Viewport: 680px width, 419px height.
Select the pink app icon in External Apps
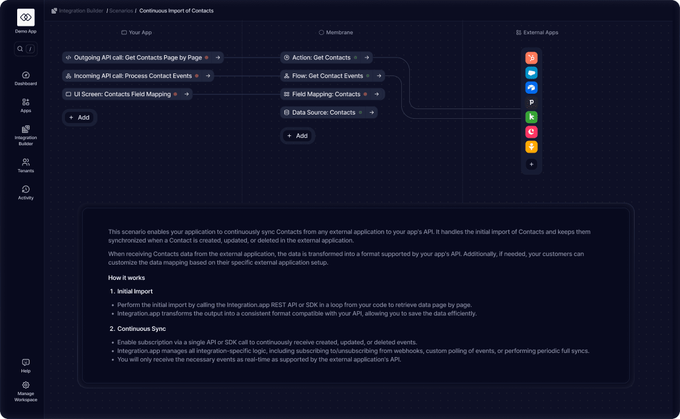(x=531, y=132)
